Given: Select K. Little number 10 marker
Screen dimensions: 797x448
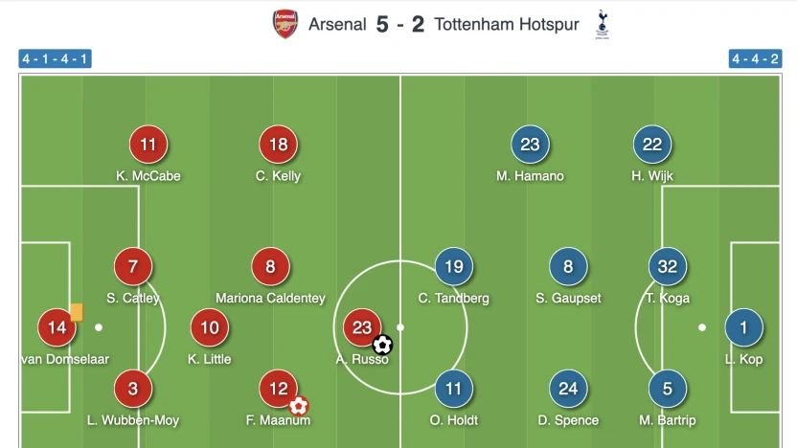Looking at the screenshot, I should (210, 327).
